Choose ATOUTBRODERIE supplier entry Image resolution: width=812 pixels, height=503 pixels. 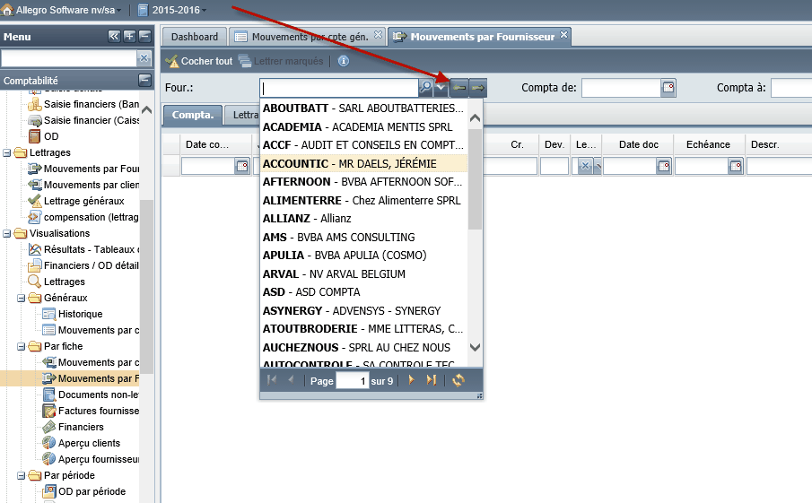(363, 328)
